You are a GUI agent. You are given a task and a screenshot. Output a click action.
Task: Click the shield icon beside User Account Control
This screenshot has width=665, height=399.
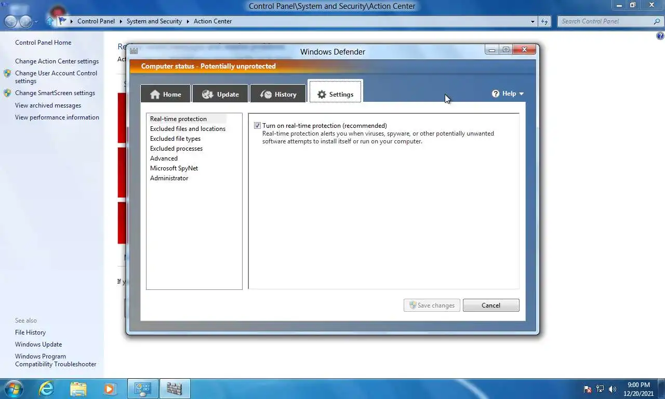coord(7,73)
